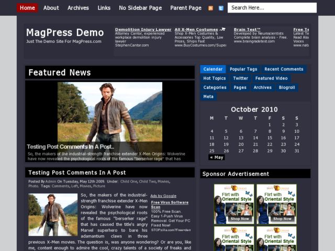Open All X-Men Costumes ad link
Image resolution: width=335 pixels, height=251 pixels.
pos(196,29)
